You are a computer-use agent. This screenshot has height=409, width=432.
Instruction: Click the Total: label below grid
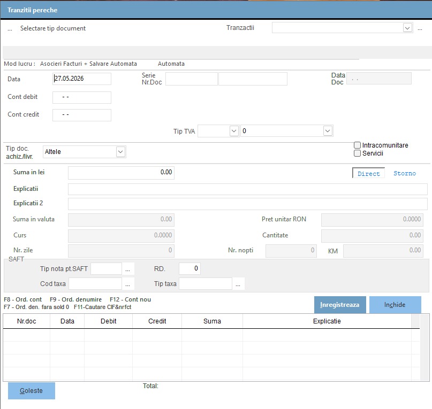(x=150, y=386)
